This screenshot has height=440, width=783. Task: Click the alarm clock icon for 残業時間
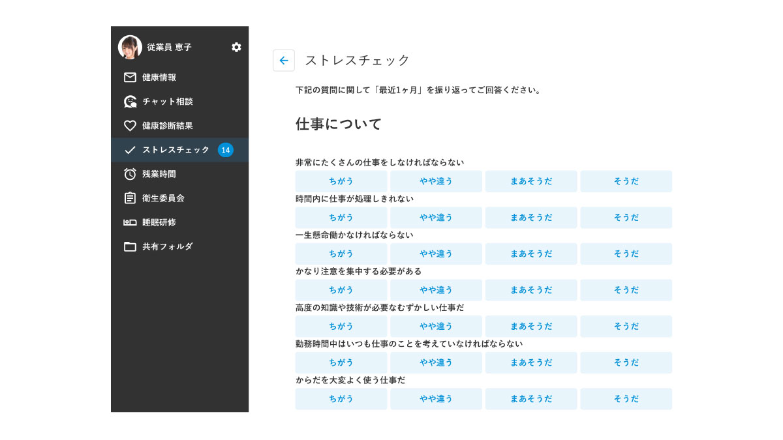tap(130, 174)
